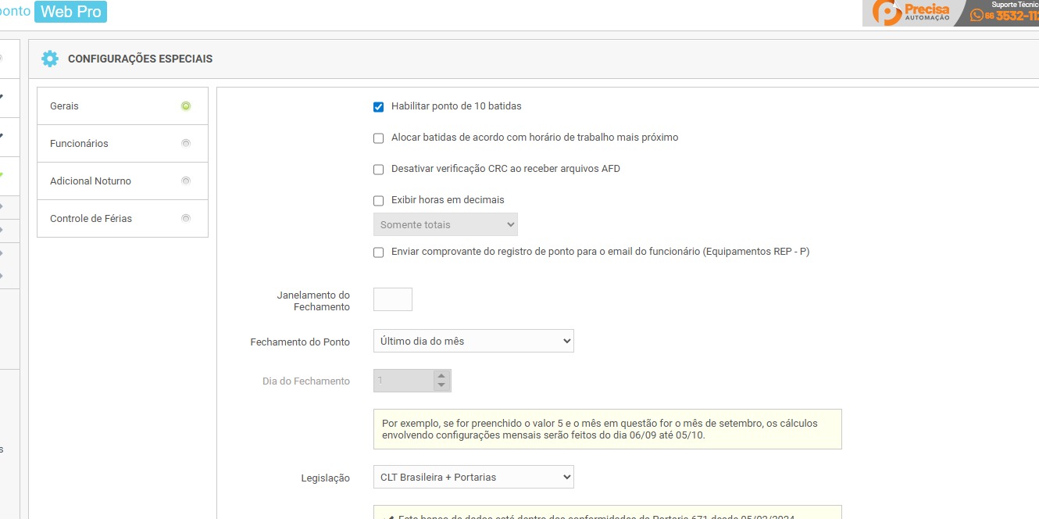1039x519 pixels.
Task: Check Desativar verificação CRC option
Action: coord(379,170)
